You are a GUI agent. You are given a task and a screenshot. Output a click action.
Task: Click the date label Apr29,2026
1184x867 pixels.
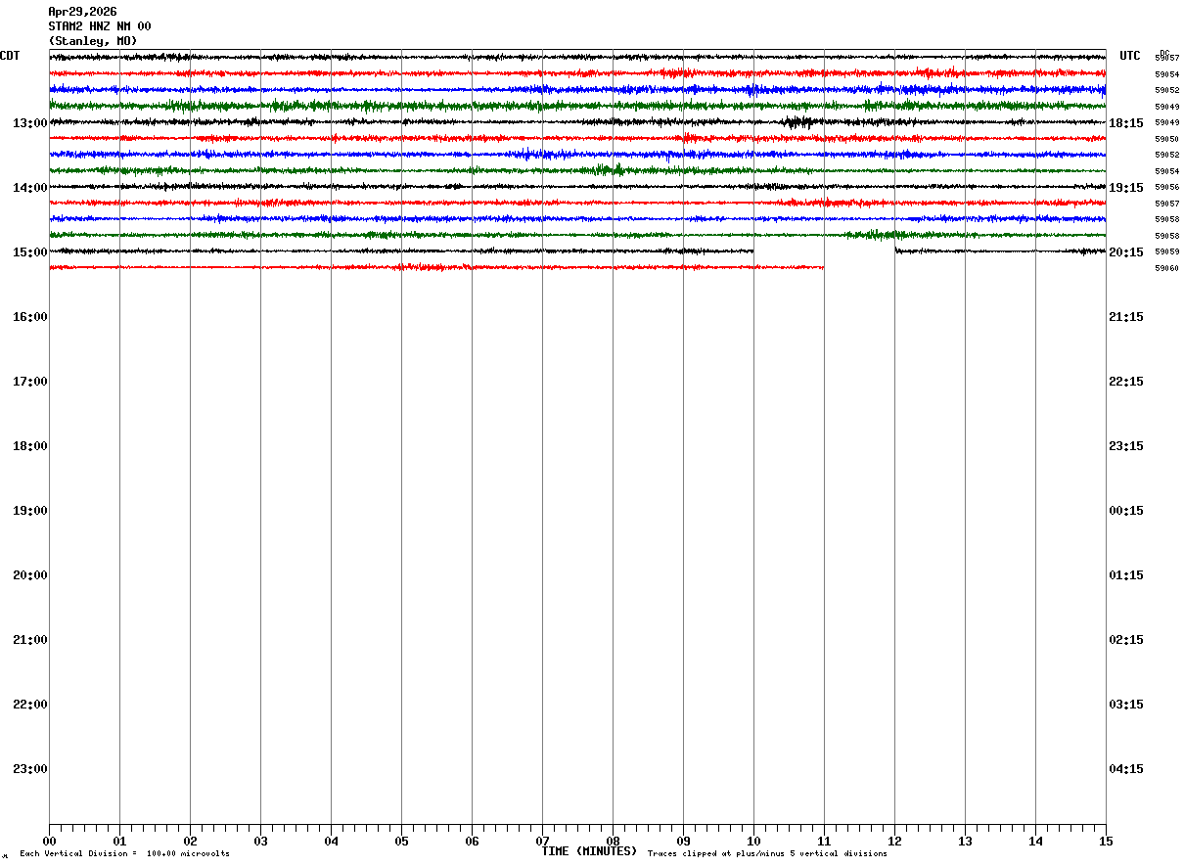82,12
